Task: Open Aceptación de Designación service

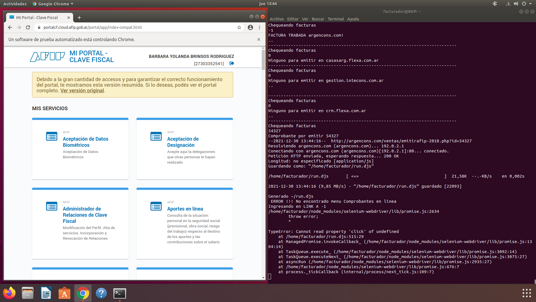Action: click(183, 142)
